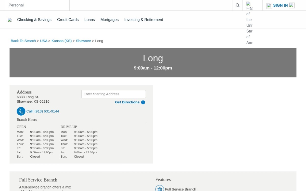Select the Kansas (KS) breadcrumb link
The width and height of the screenshot is (306, 191).
pos(61,41)
